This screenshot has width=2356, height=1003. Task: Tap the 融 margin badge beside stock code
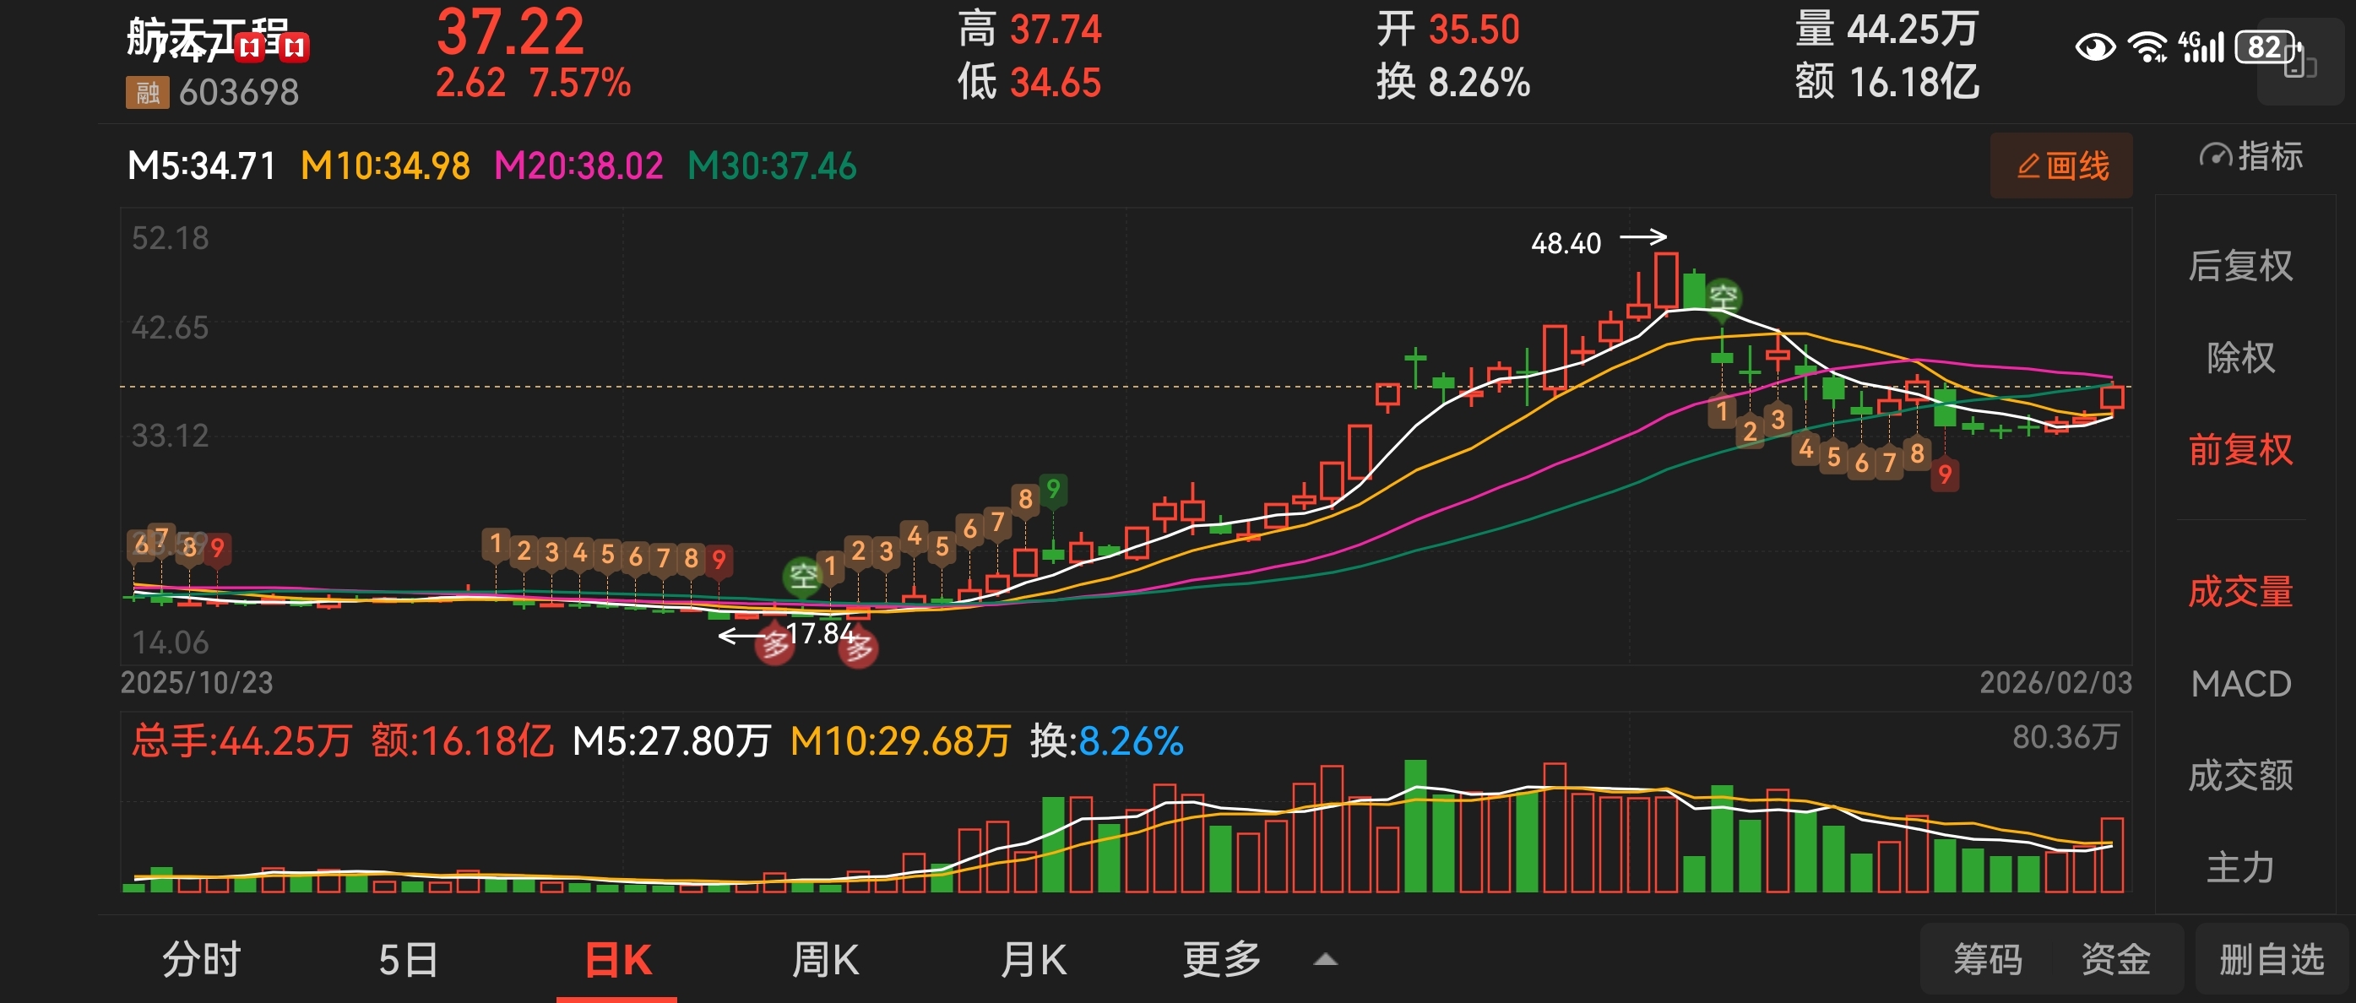coord(146,92)
